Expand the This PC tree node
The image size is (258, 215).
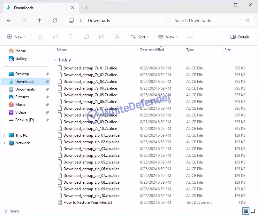point(4,135)
